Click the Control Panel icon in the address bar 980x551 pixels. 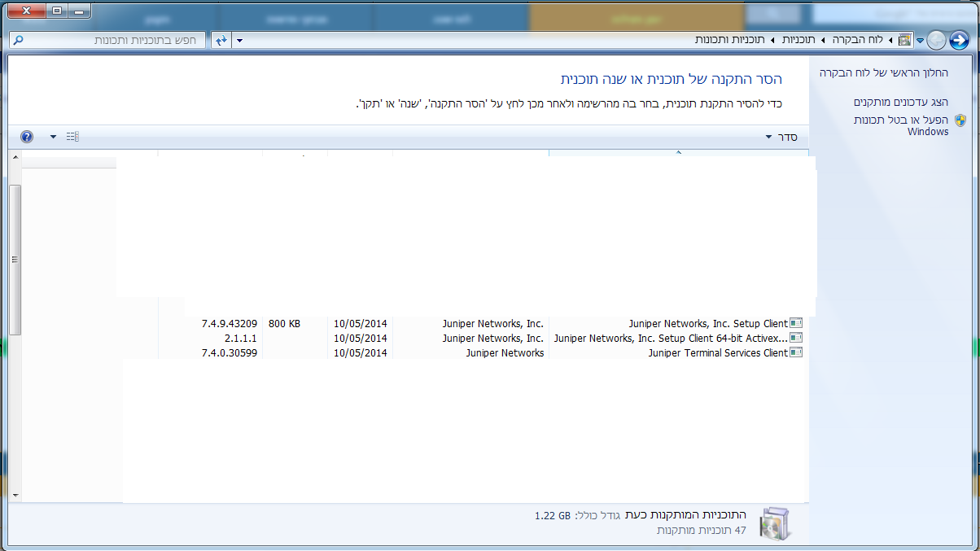pyautogui.click(x=904, y=40)
